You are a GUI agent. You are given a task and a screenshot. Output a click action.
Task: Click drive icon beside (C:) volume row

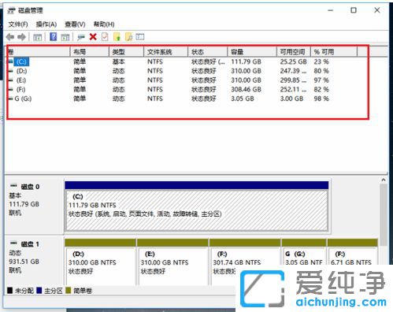11,61
